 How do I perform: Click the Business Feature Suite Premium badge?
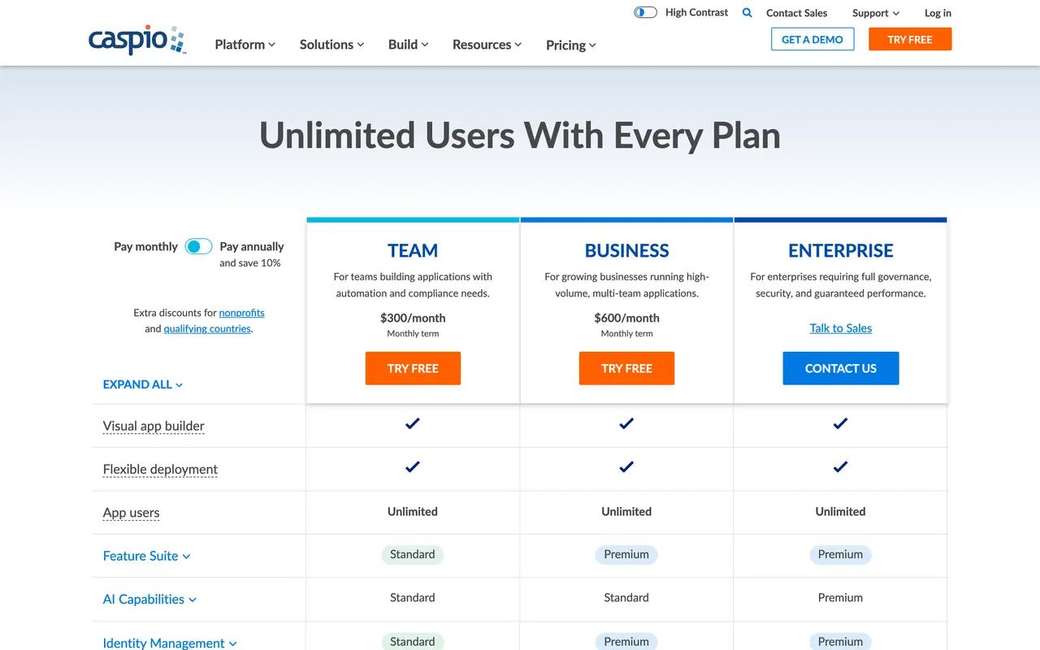[626, 555]
